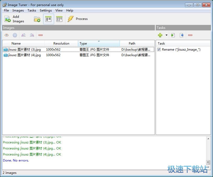This screenshot has height=177, width=213.
Task: Click the JPG file icon of image (3)
Action: [5, 50]
